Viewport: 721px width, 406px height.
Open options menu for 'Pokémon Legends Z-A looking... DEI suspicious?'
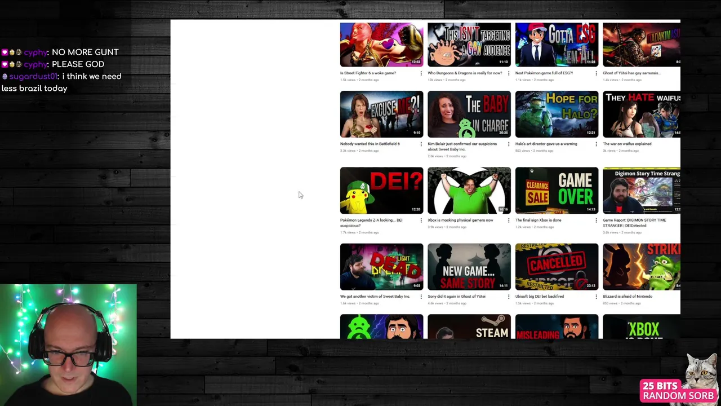(421, 220)
